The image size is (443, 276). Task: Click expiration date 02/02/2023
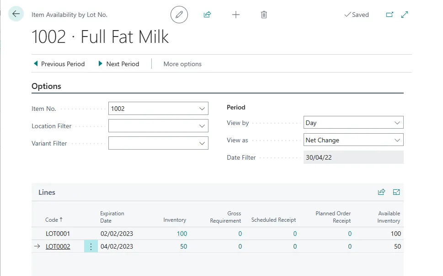click(117, 234)
